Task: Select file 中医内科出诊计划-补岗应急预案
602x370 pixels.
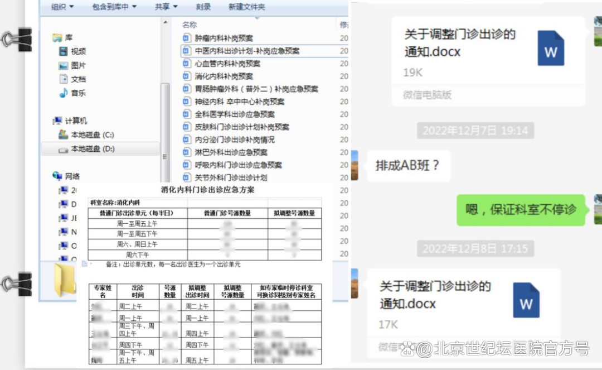Action: 246,51
